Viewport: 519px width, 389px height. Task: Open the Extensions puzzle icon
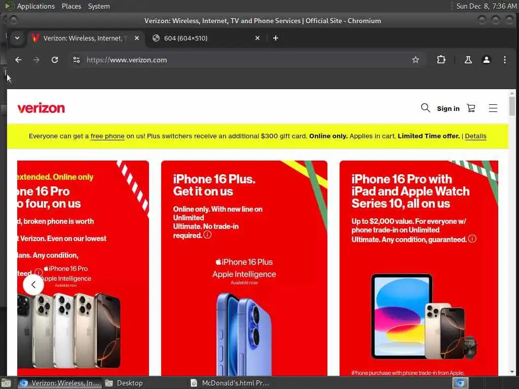point(441,60)
